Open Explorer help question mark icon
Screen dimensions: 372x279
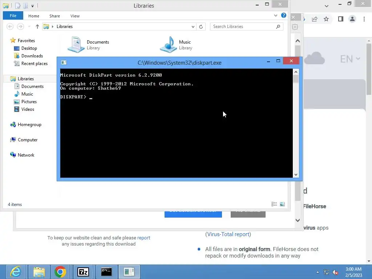point(283,15)
